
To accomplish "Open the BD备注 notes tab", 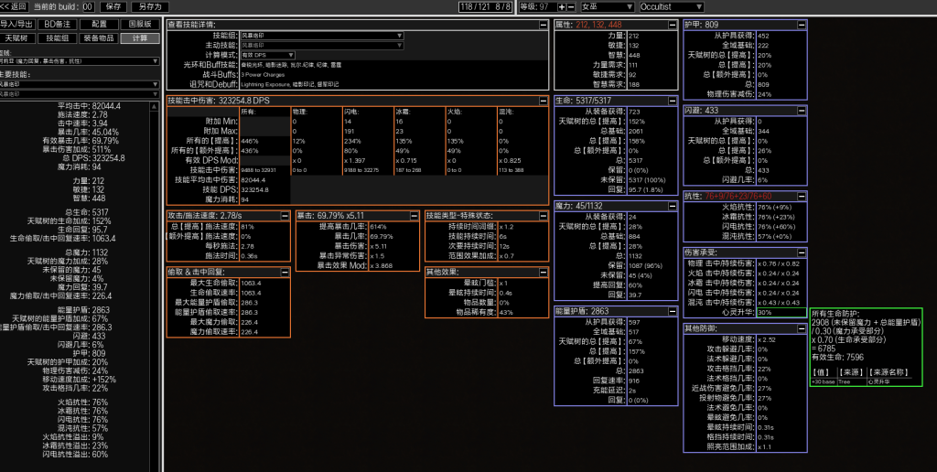I will point(58,25).
